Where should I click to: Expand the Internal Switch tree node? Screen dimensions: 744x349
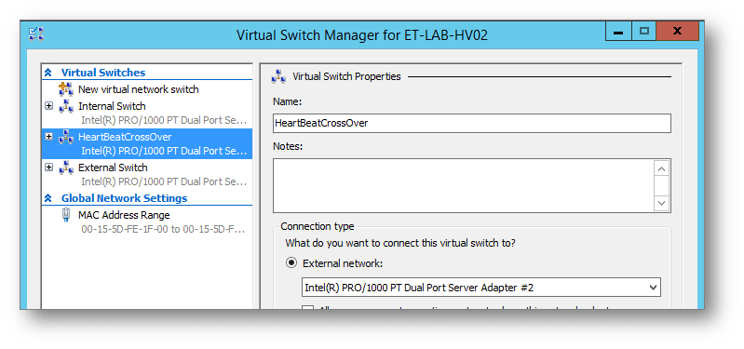[48, 106]
